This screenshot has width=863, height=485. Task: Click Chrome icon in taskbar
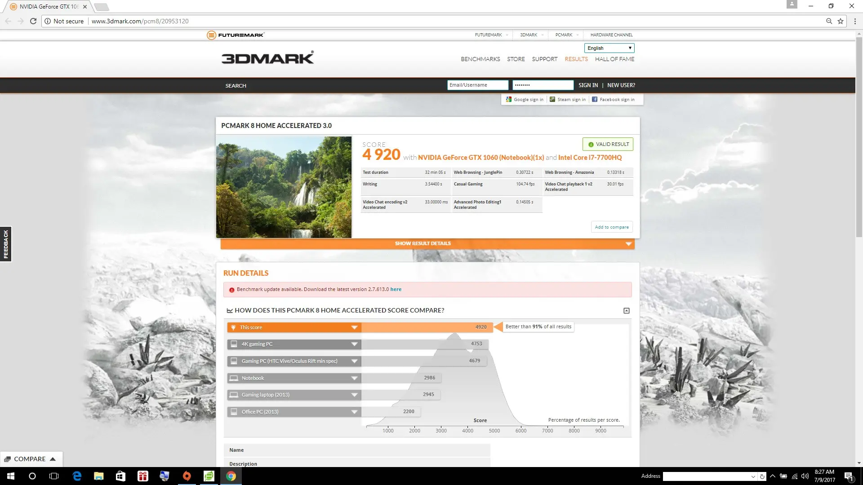tap(231, 476)
